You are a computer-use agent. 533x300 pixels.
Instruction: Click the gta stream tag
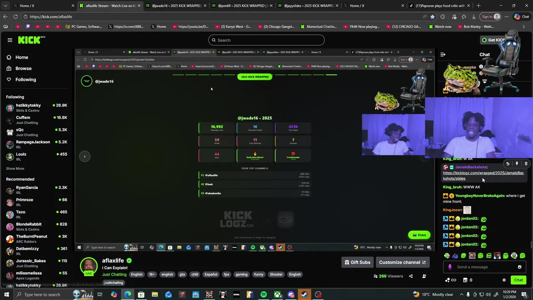coord(182,275)
